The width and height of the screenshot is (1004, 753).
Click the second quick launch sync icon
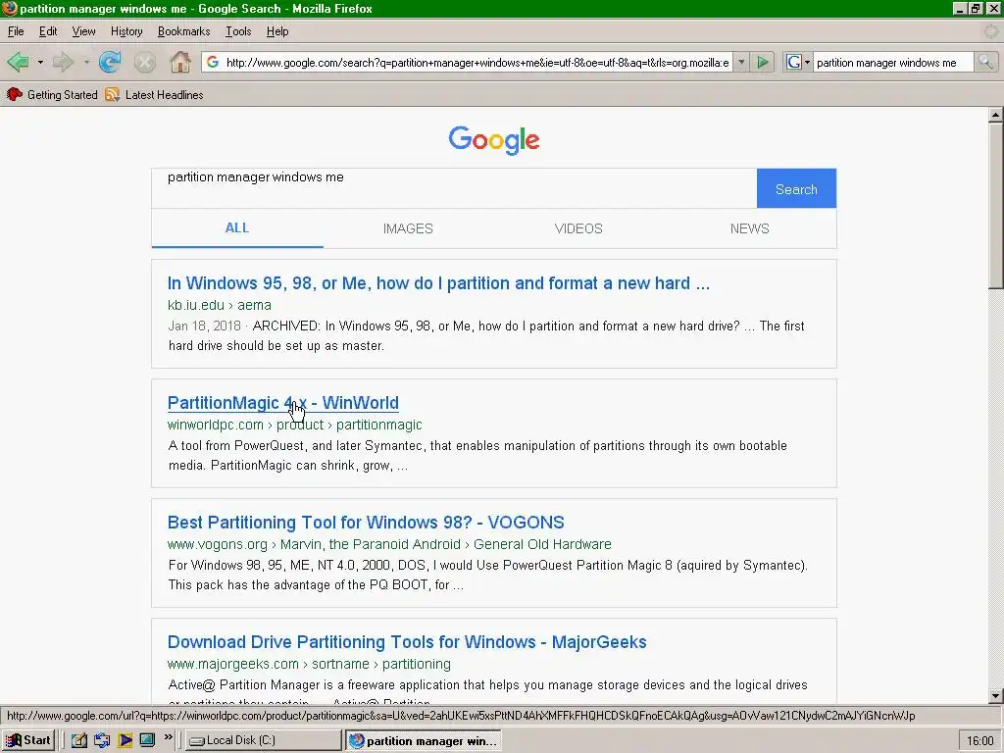[102, 740]
